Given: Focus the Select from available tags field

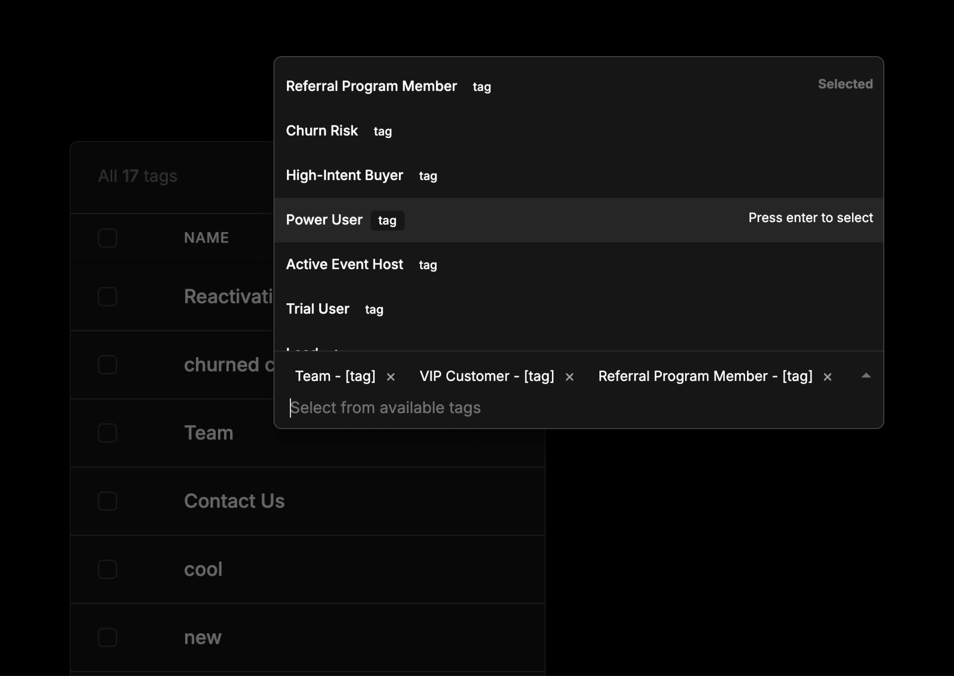Looking at the screenshot, I should point(579,408).
